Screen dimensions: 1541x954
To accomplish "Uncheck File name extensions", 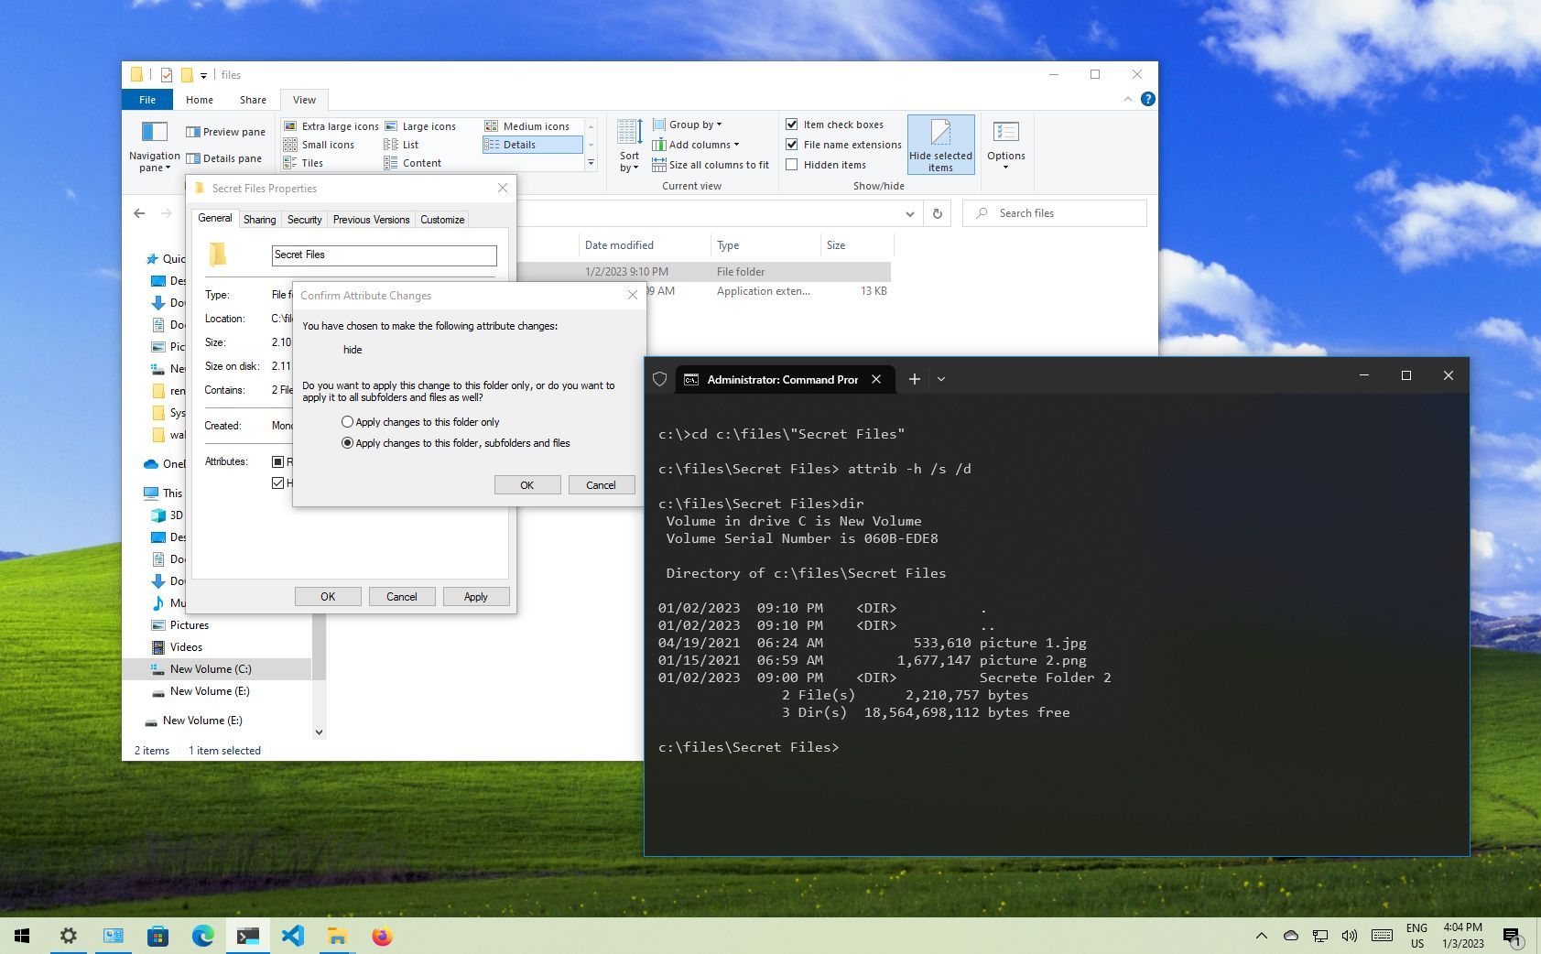I will point(792,144).
